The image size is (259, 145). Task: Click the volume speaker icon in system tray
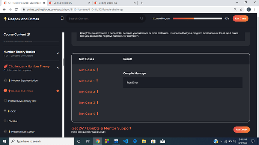pyautogui.click(x=234, y=141)
